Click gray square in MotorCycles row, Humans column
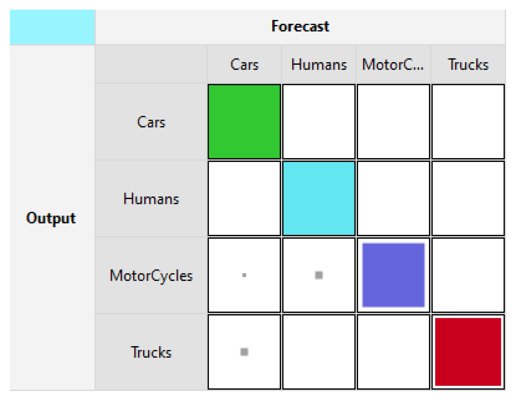518x401 pixels. coord(319,275)
